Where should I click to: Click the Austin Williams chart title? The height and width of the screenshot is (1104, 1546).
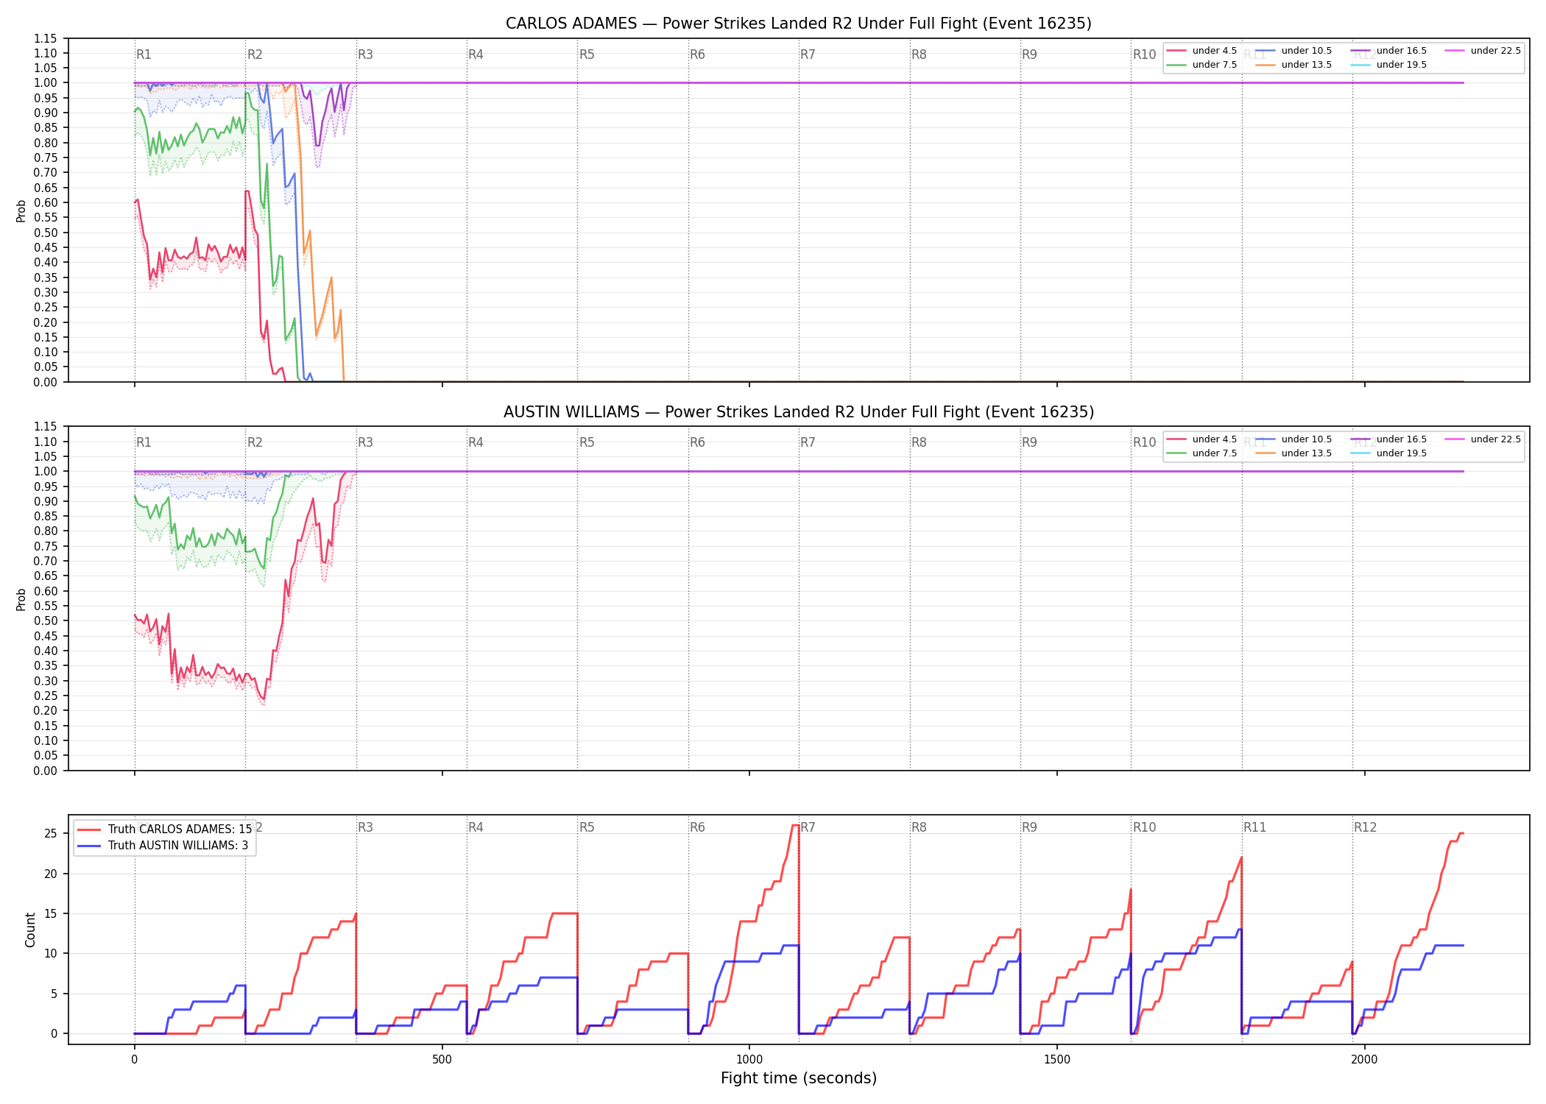(798, 412)
